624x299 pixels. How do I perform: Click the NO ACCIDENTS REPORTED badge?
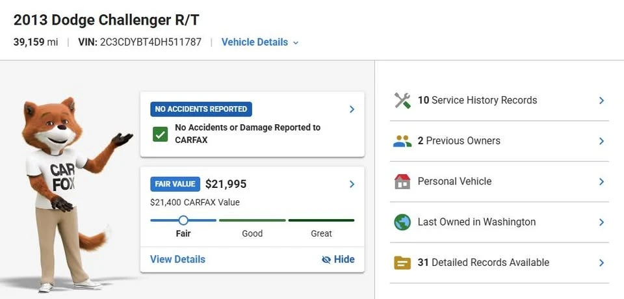201,109
